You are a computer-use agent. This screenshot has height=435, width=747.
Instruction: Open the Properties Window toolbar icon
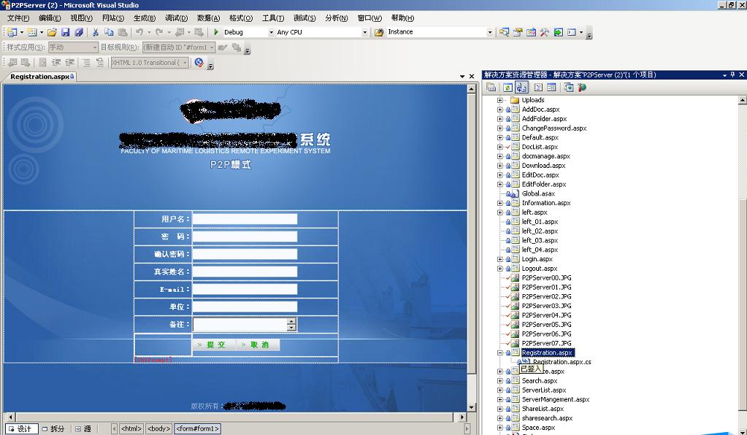pyautogui.click(x=518, y=32)
